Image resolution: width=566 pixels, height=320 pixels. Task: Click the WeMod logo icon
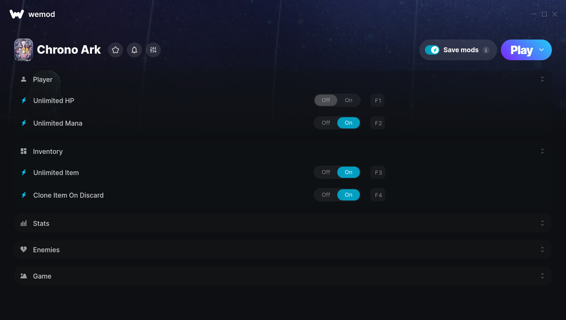[17, 14]
